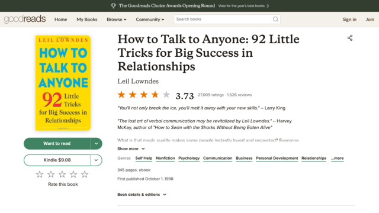Rate this book two stars

(x=51, y=174)
